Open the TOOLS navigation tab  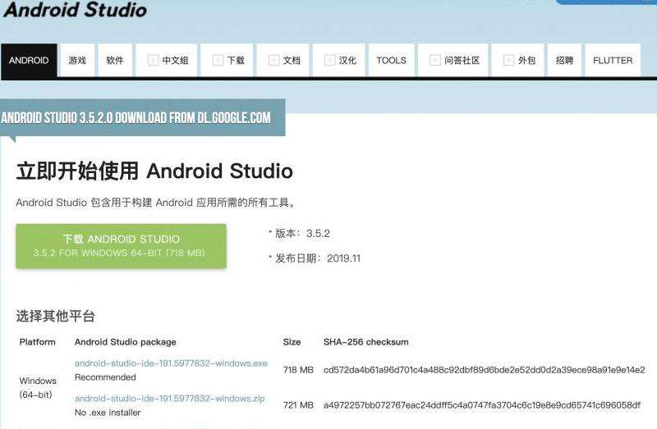(x=392, y=61)
